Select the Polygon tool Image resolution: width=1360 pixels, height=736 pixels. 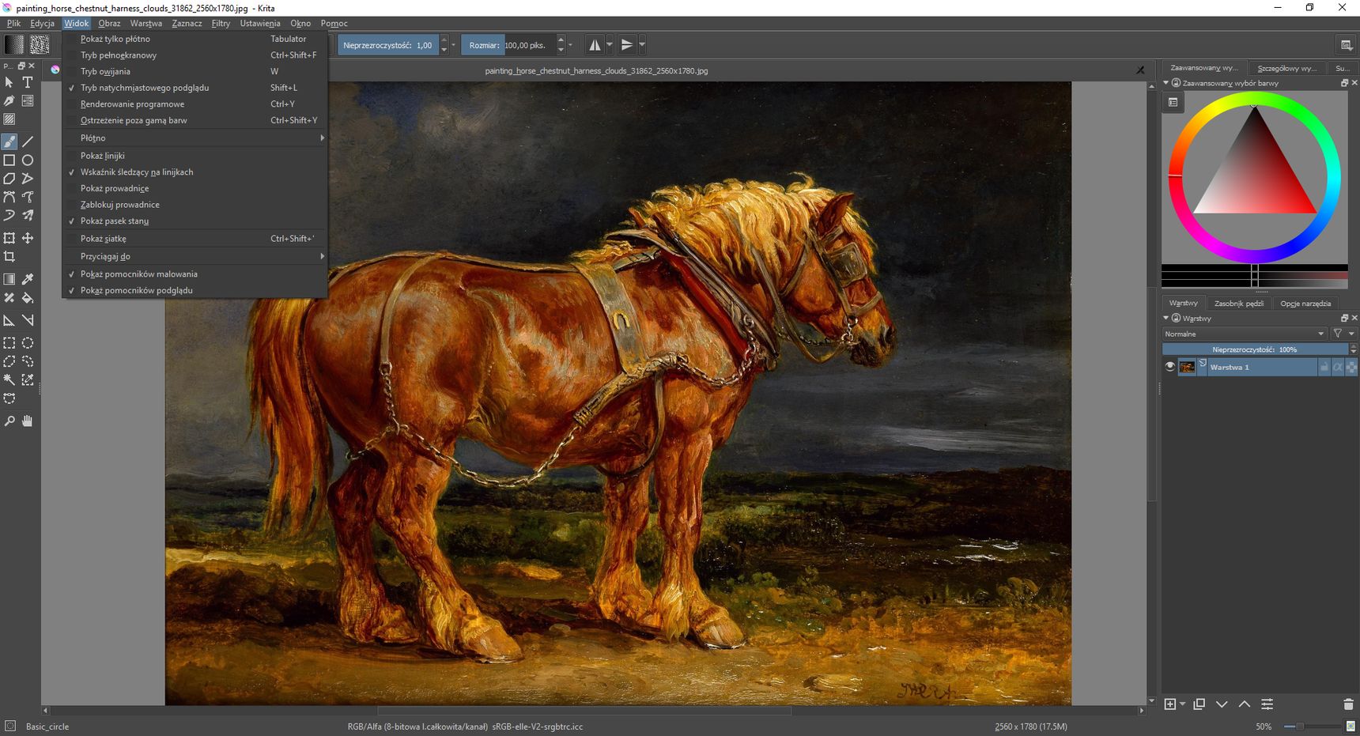coord(9,179)
